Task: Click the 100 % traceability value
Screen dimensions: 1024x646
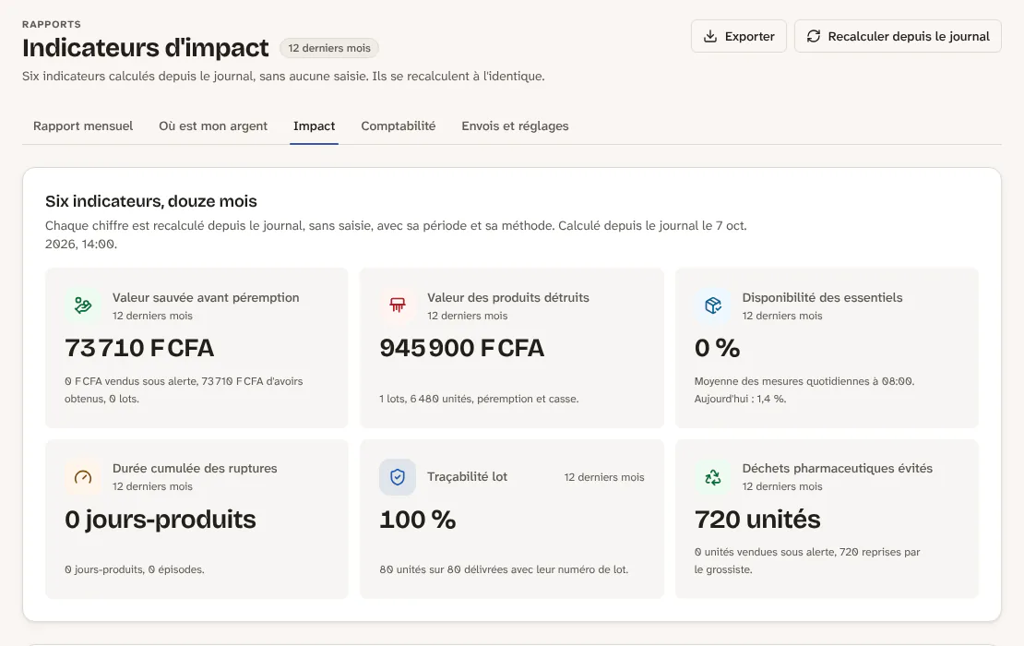Action: coord(417,520)
